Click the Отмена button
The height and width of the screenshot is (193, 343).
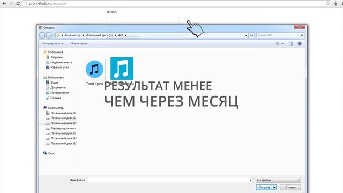290,187
